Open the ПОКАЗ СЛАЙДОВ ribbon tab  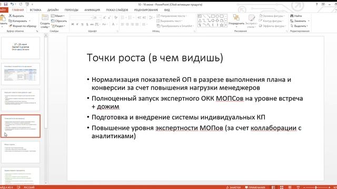117,10
